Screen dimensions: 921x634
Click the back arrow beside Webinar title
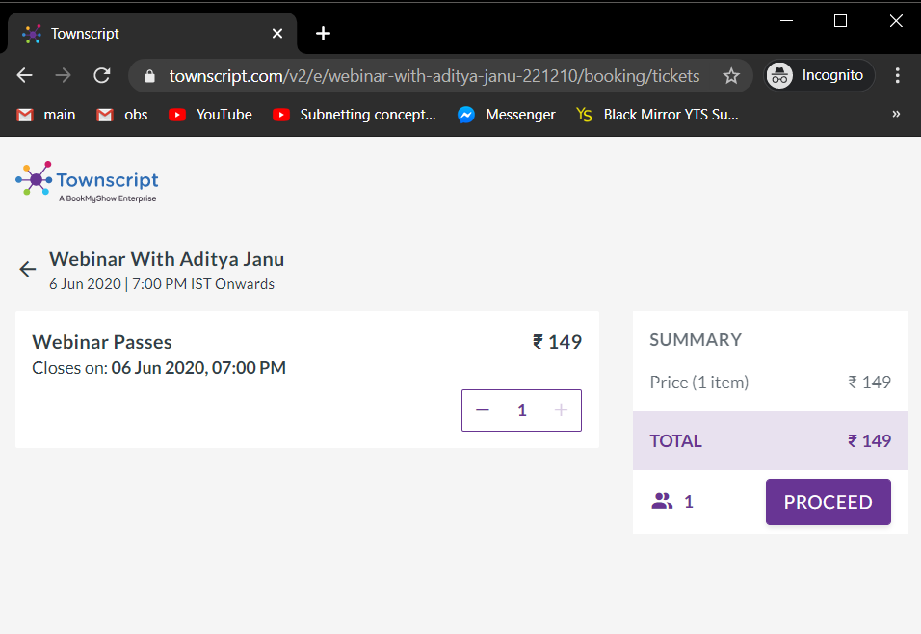tap(27, 270)
